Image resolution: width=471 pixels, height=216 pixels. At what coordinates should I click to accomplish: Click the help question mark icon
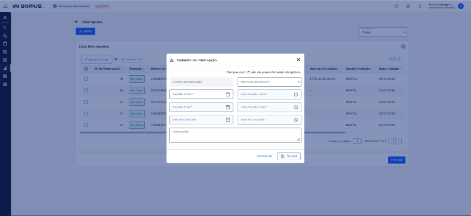click(396, 6)
